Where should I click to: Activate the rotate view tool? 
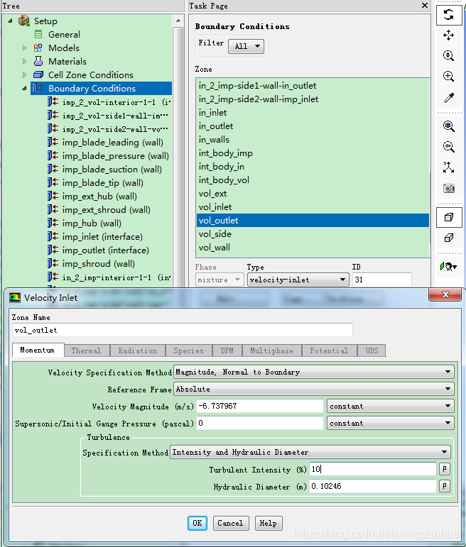pyautogui.click(x=448, y=14)
